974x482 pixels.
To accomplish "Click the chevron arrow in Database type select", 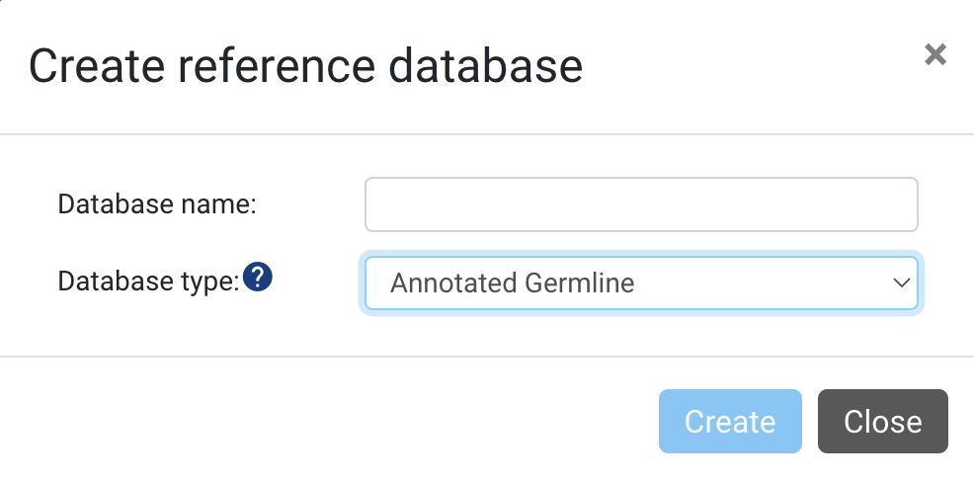I will coord(901,283).
